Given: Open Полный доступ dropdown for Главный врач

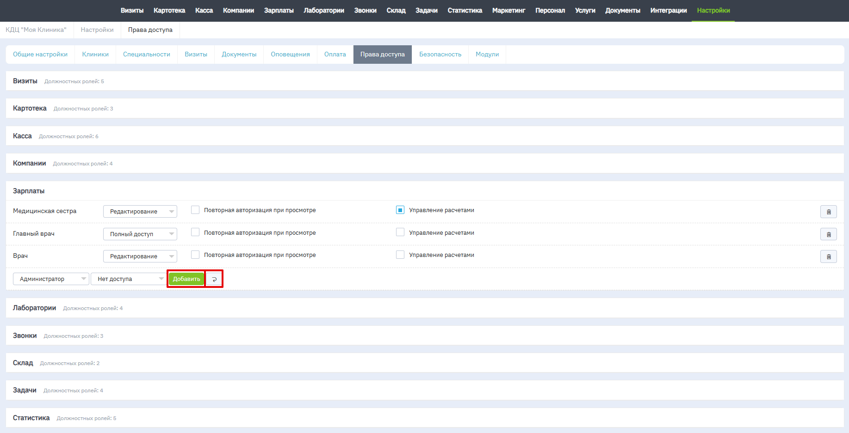Looking at the screenshot, I should pos(140,234).
